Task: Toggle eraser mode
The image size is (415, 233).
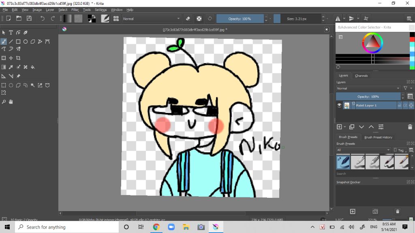Action: pyautogui.click(x=188, y=19)
